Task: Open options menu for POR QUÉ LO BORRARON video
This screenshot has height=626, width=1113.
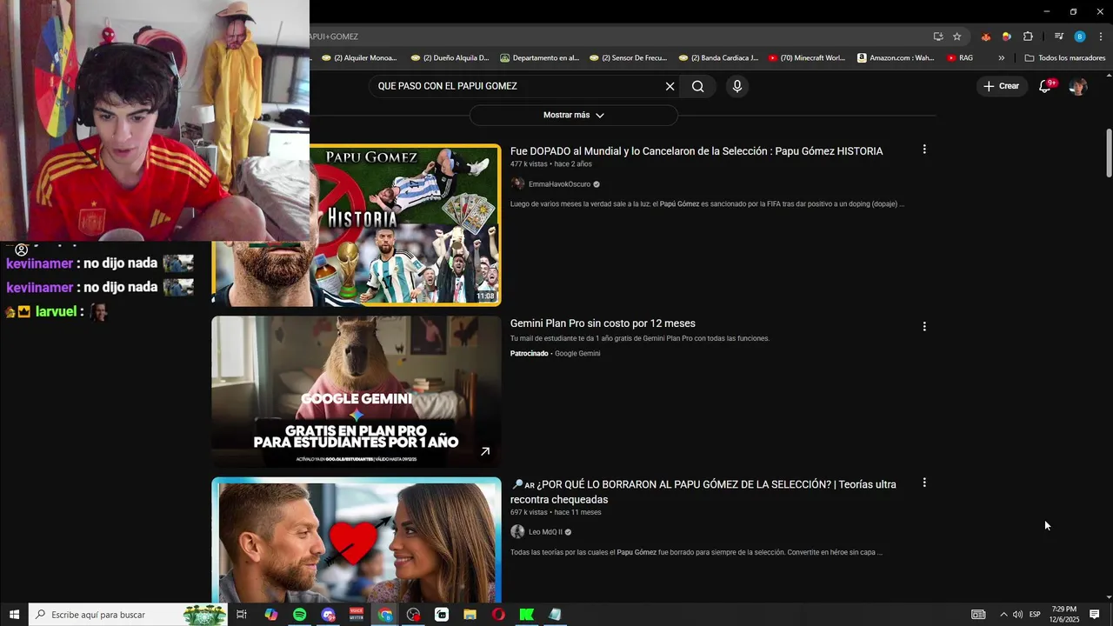Action: point(924,483)
